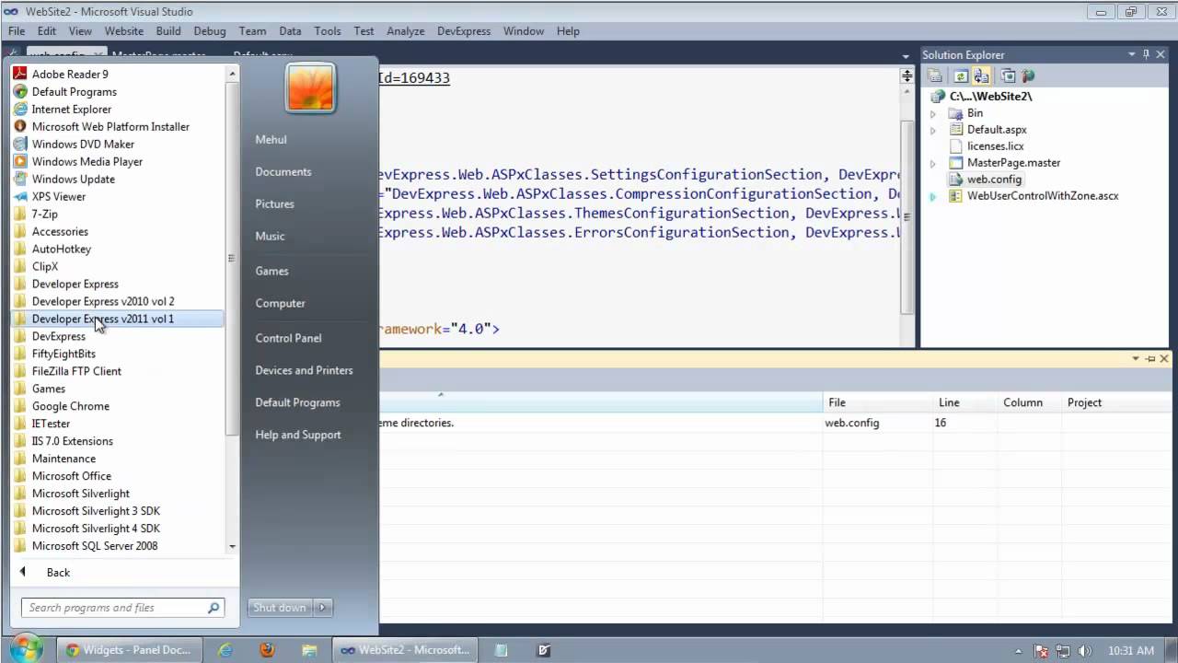Open Documents from Start menu
Viewport: 1178px width, 663px height.
(x=283, y=171)
